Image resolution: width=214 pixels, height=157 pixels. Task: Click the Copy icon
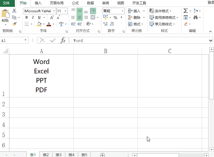click(14, 17)
